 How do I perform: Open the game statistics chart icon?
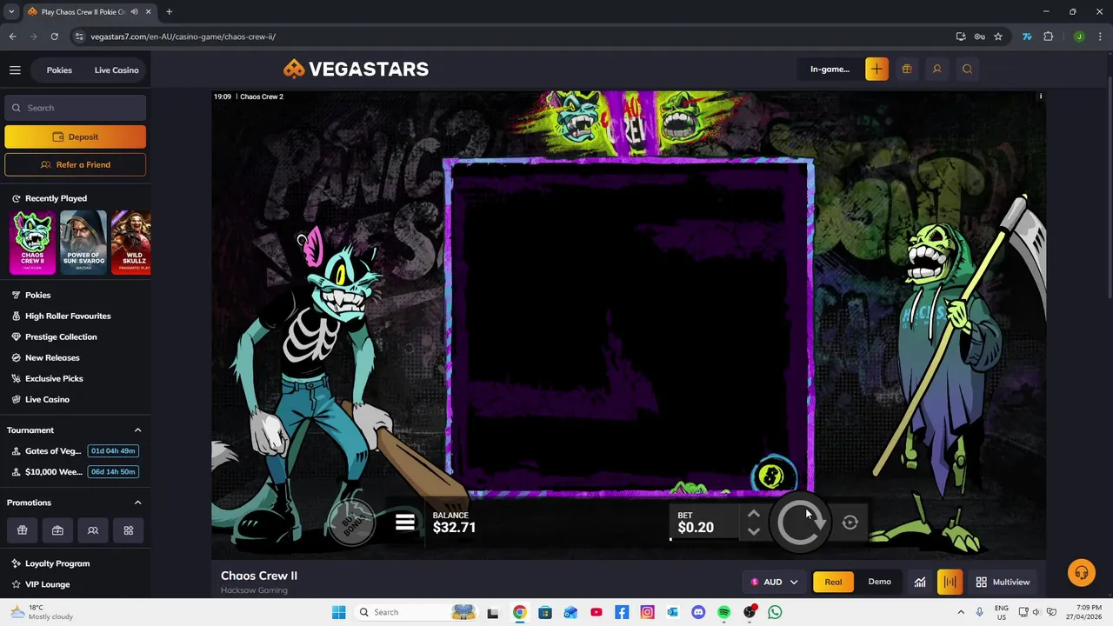coord(920,582)
